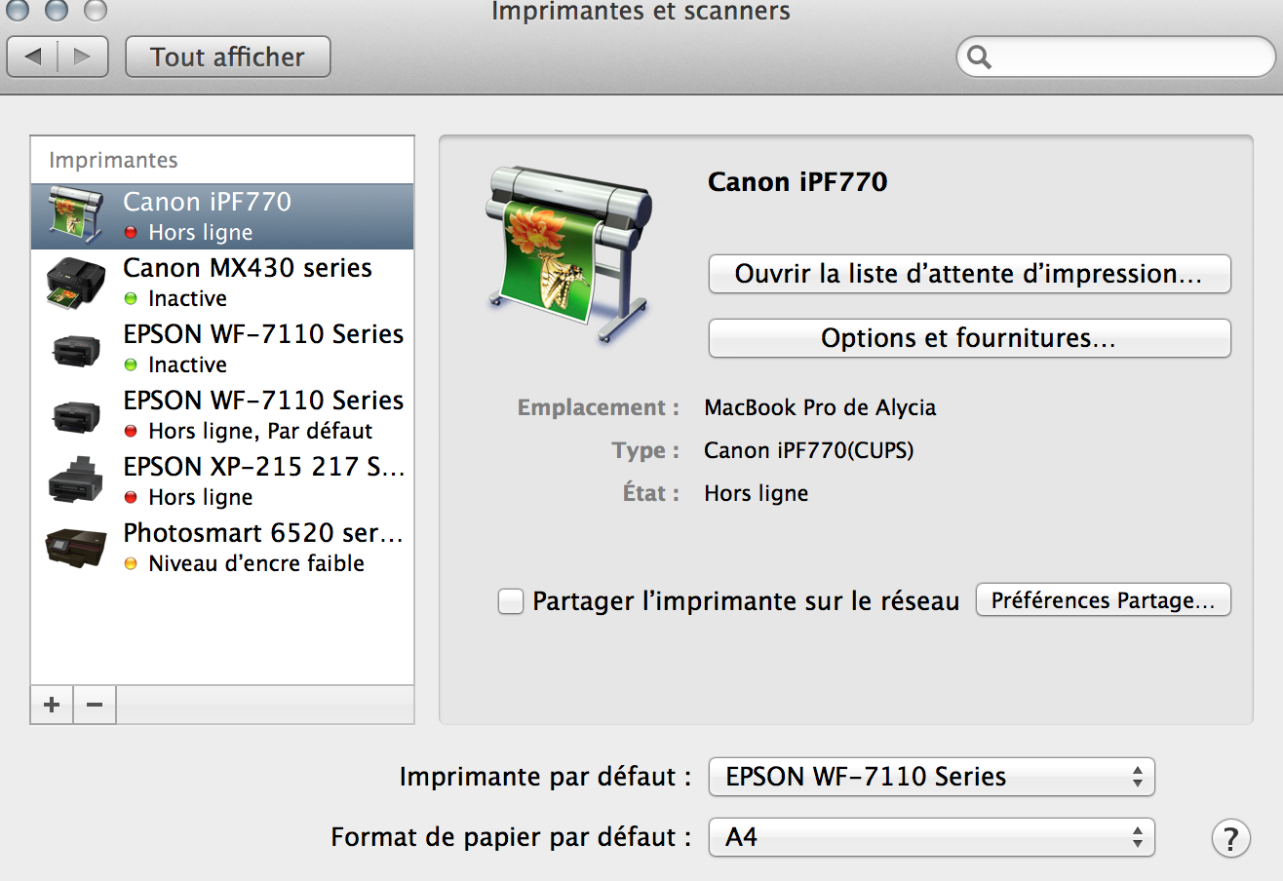This screenshot has width=1283, height=881.
Task: Click the Photosmart 6520 printer icon
Action: click(75, 547)
